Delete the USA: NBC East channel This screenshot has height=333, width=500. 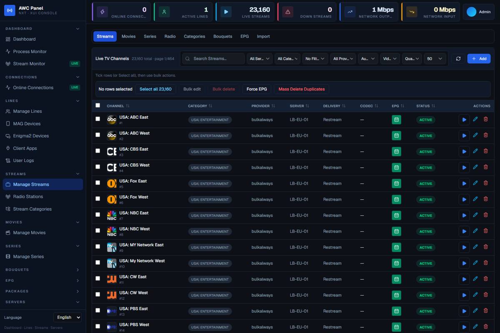pyautogui.click(x=485, y=215)
